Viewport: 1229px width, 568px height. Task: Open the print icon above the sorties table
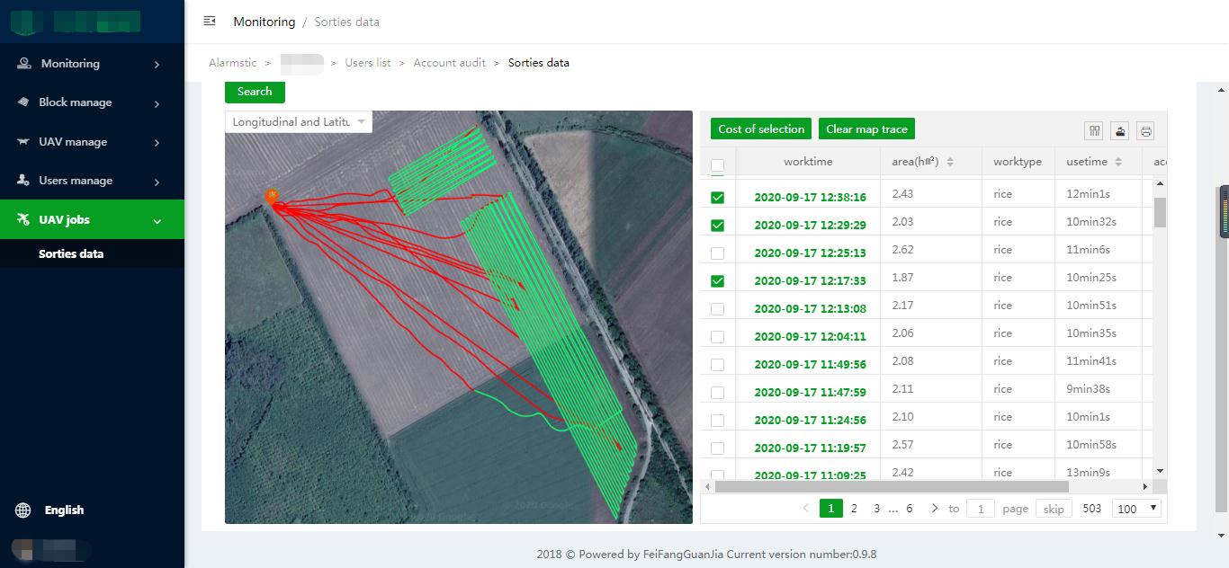[1144, 130]
